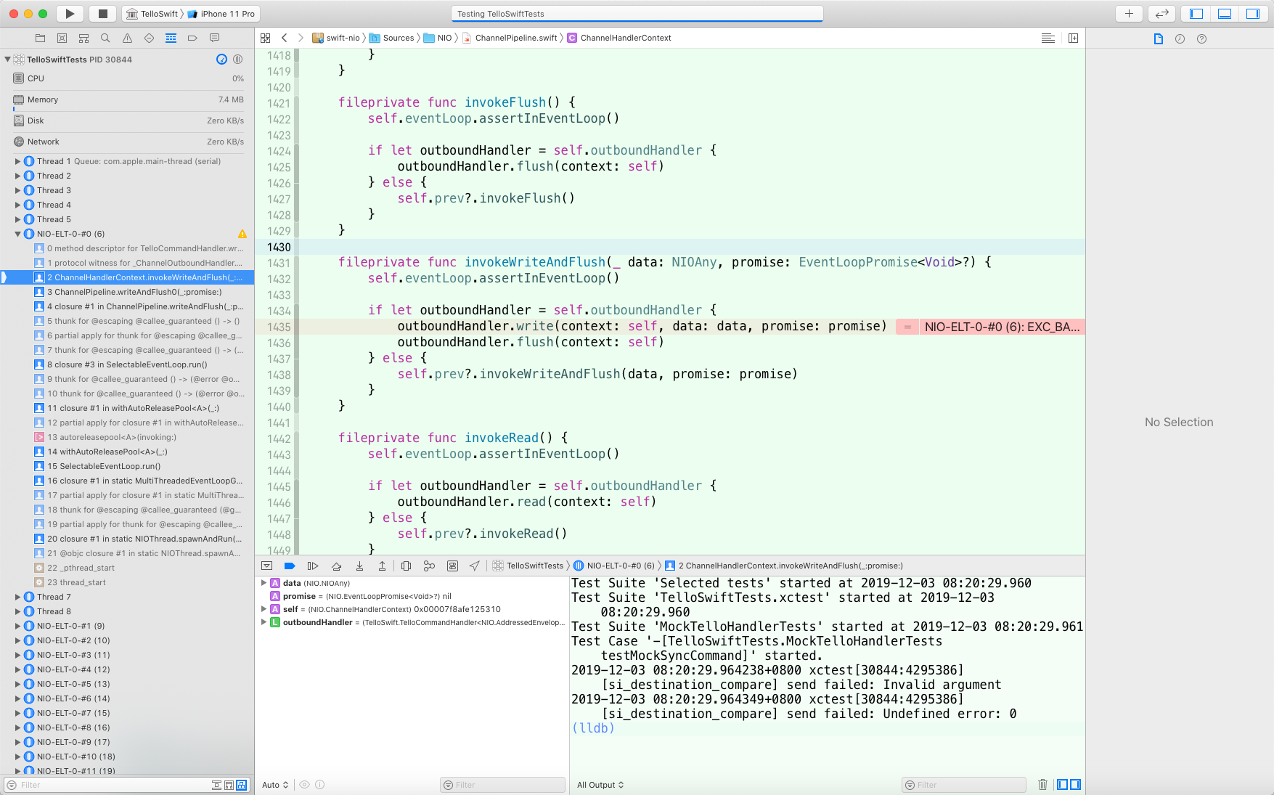Image resolution: width=1274 pixels, height=795 pixels.
Task: Open the Debug Memory Graph icon
Action: pos(429,566)
